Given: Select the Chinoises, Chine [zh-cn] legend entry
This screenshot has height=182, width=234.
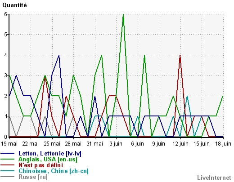Looking at the screenshot, I should pyautogui.click(x=54, y=171).
